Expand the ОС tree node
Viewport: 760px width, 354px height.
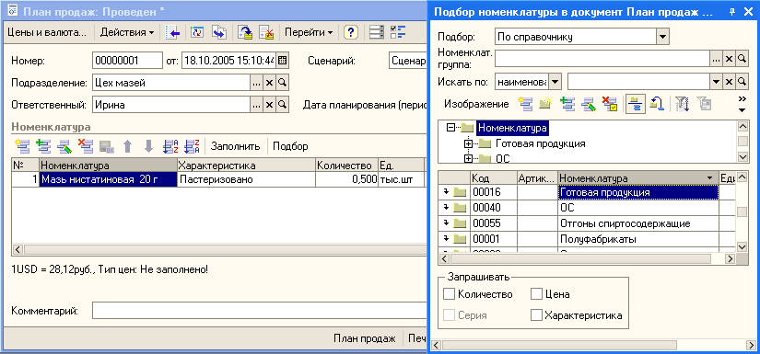coord(468,159)
